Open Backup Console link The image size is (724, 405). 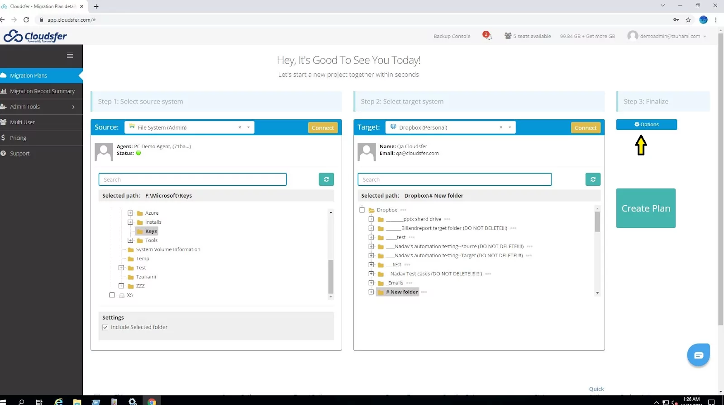tap(452, 36)
